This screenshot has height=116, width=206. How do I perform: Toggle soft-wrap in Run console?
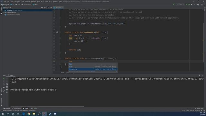coord(7,84)
